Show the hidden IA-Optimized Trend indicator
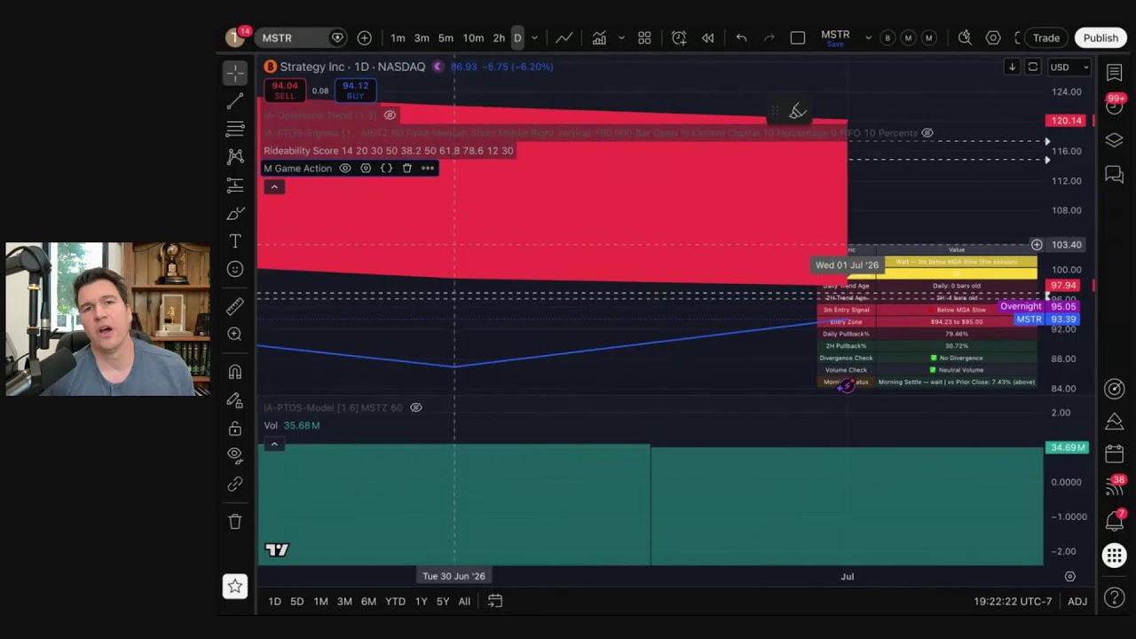Image resolution: width=1136 pixels, height=639 pixels. [390, 115]
